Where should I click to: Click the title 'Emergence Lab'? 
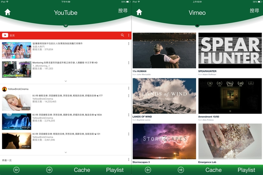click(207, 162)
